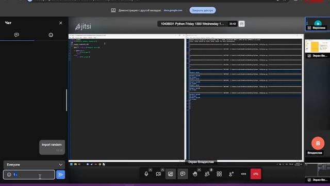Toggle the screen sharing button
The image size is (330, 186).
click(171, 174)
